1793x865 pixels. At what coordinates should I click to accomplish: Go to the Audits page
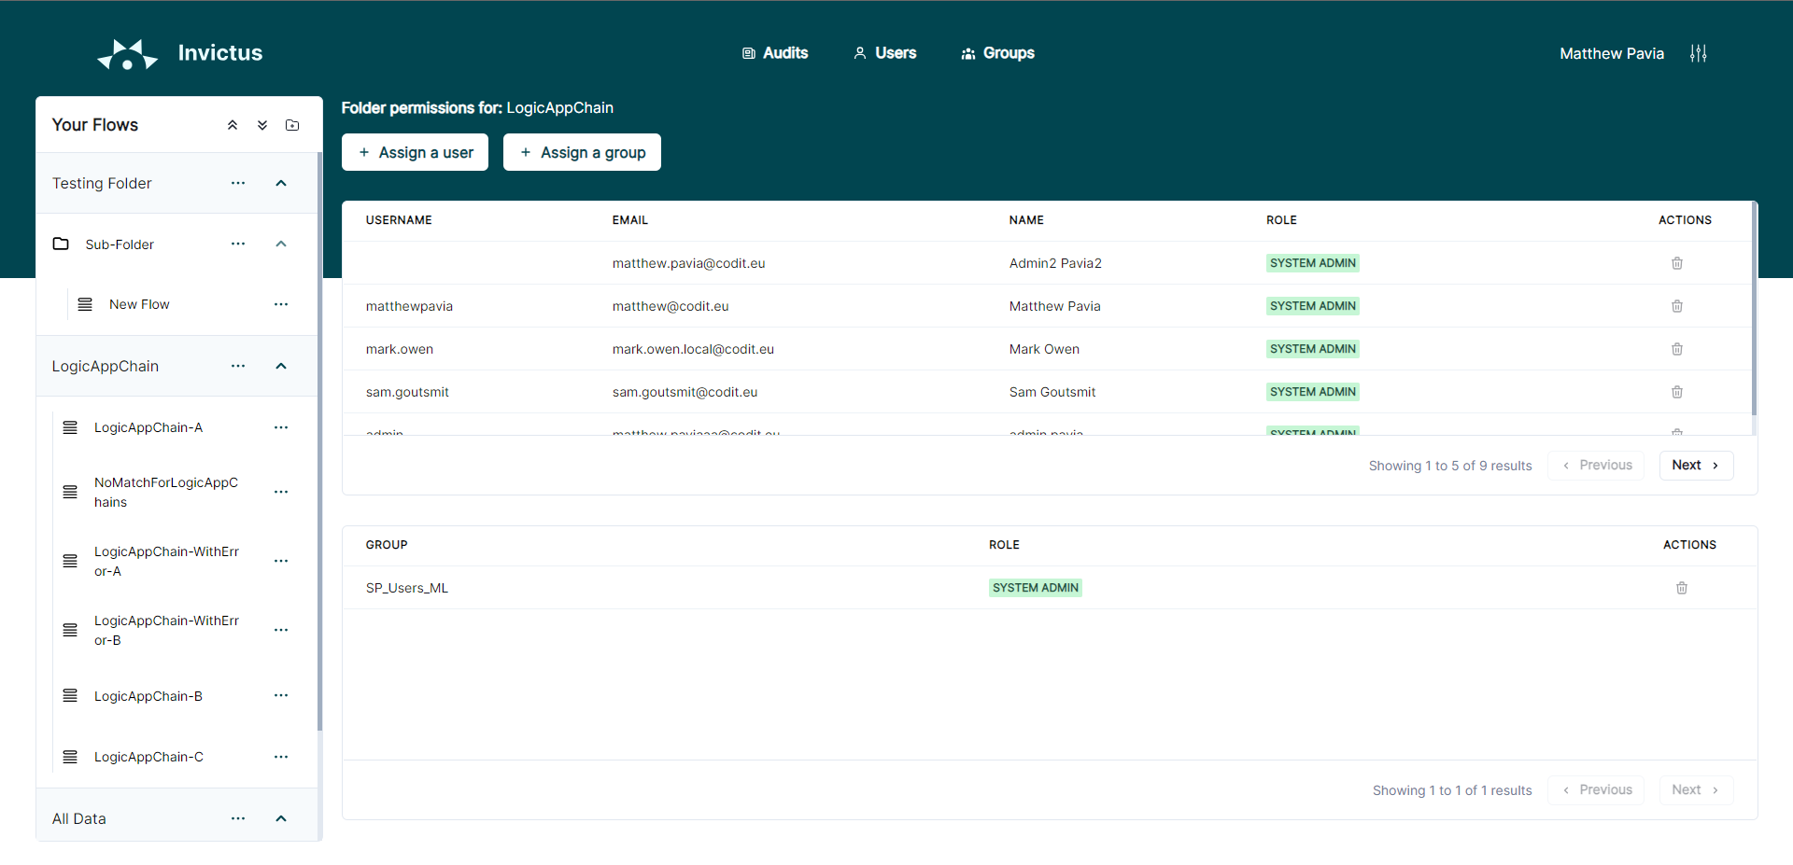point(775,53)
